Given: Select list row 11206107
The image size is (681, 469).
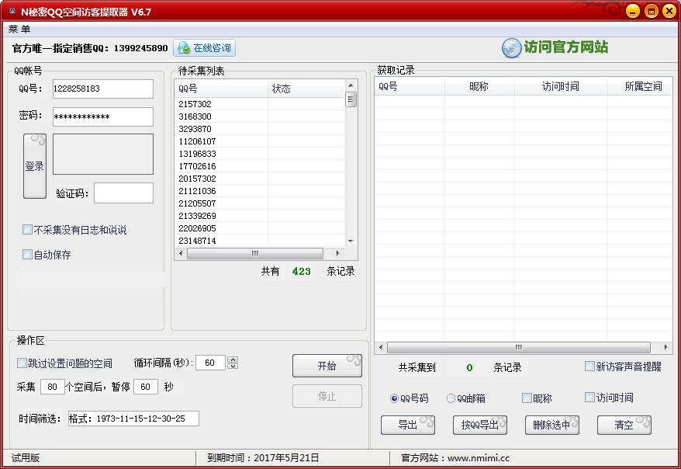Looking at the screenshot, I should [260, 141].
